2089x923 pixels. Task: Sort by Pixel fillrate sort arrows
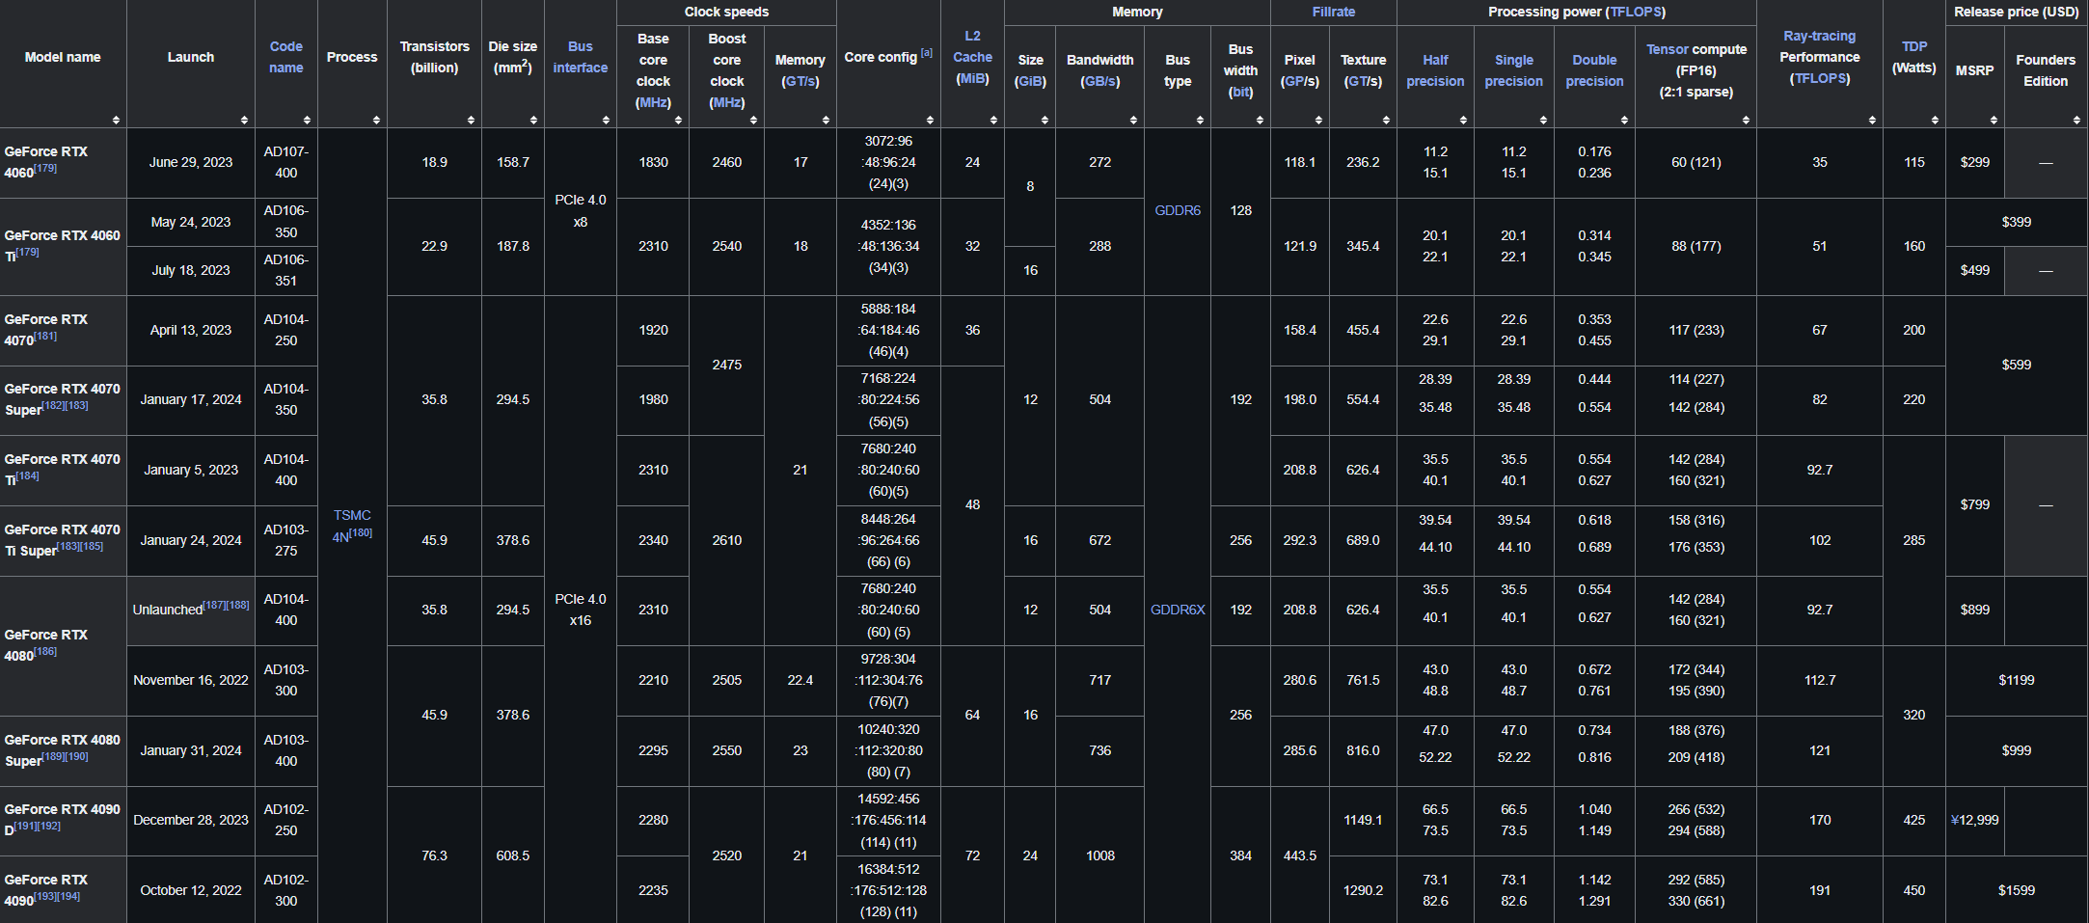[1318, 120]
